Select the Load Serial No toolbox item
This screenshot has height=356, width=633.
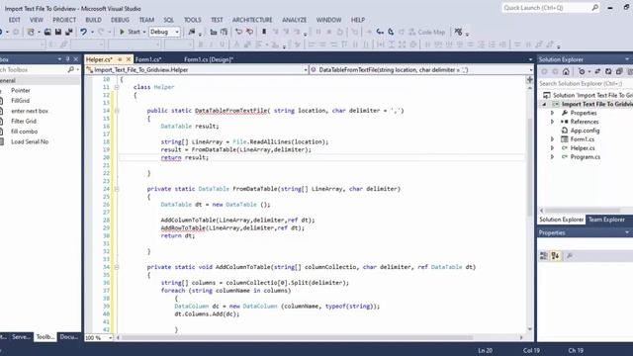[30, 141]
